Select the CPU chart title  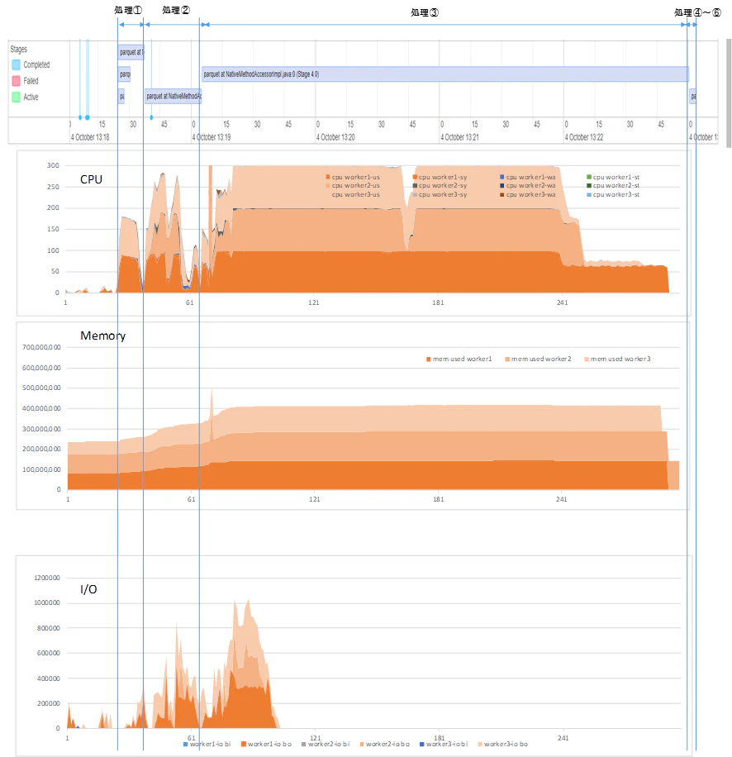pos(91,179)
